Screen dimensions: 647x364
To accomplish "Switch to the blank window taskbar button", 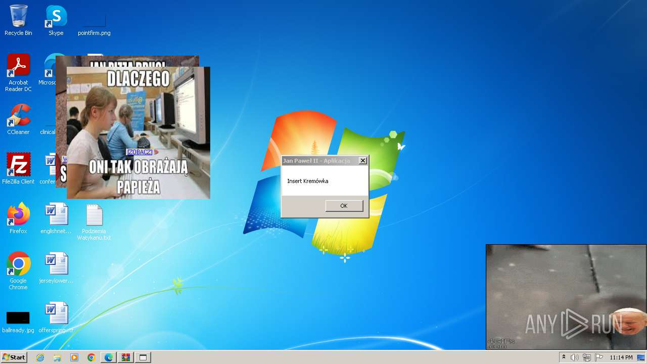I will [x=143, y=357].
